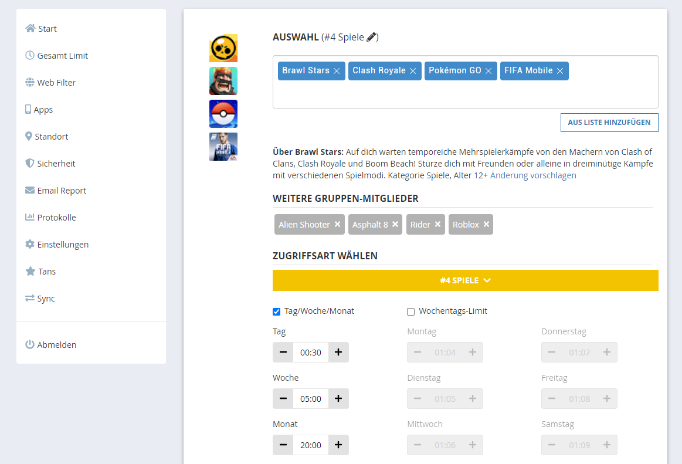682x464 pixels.
Task: Click the Clash Royale app icon
Action: coord(223,81)
